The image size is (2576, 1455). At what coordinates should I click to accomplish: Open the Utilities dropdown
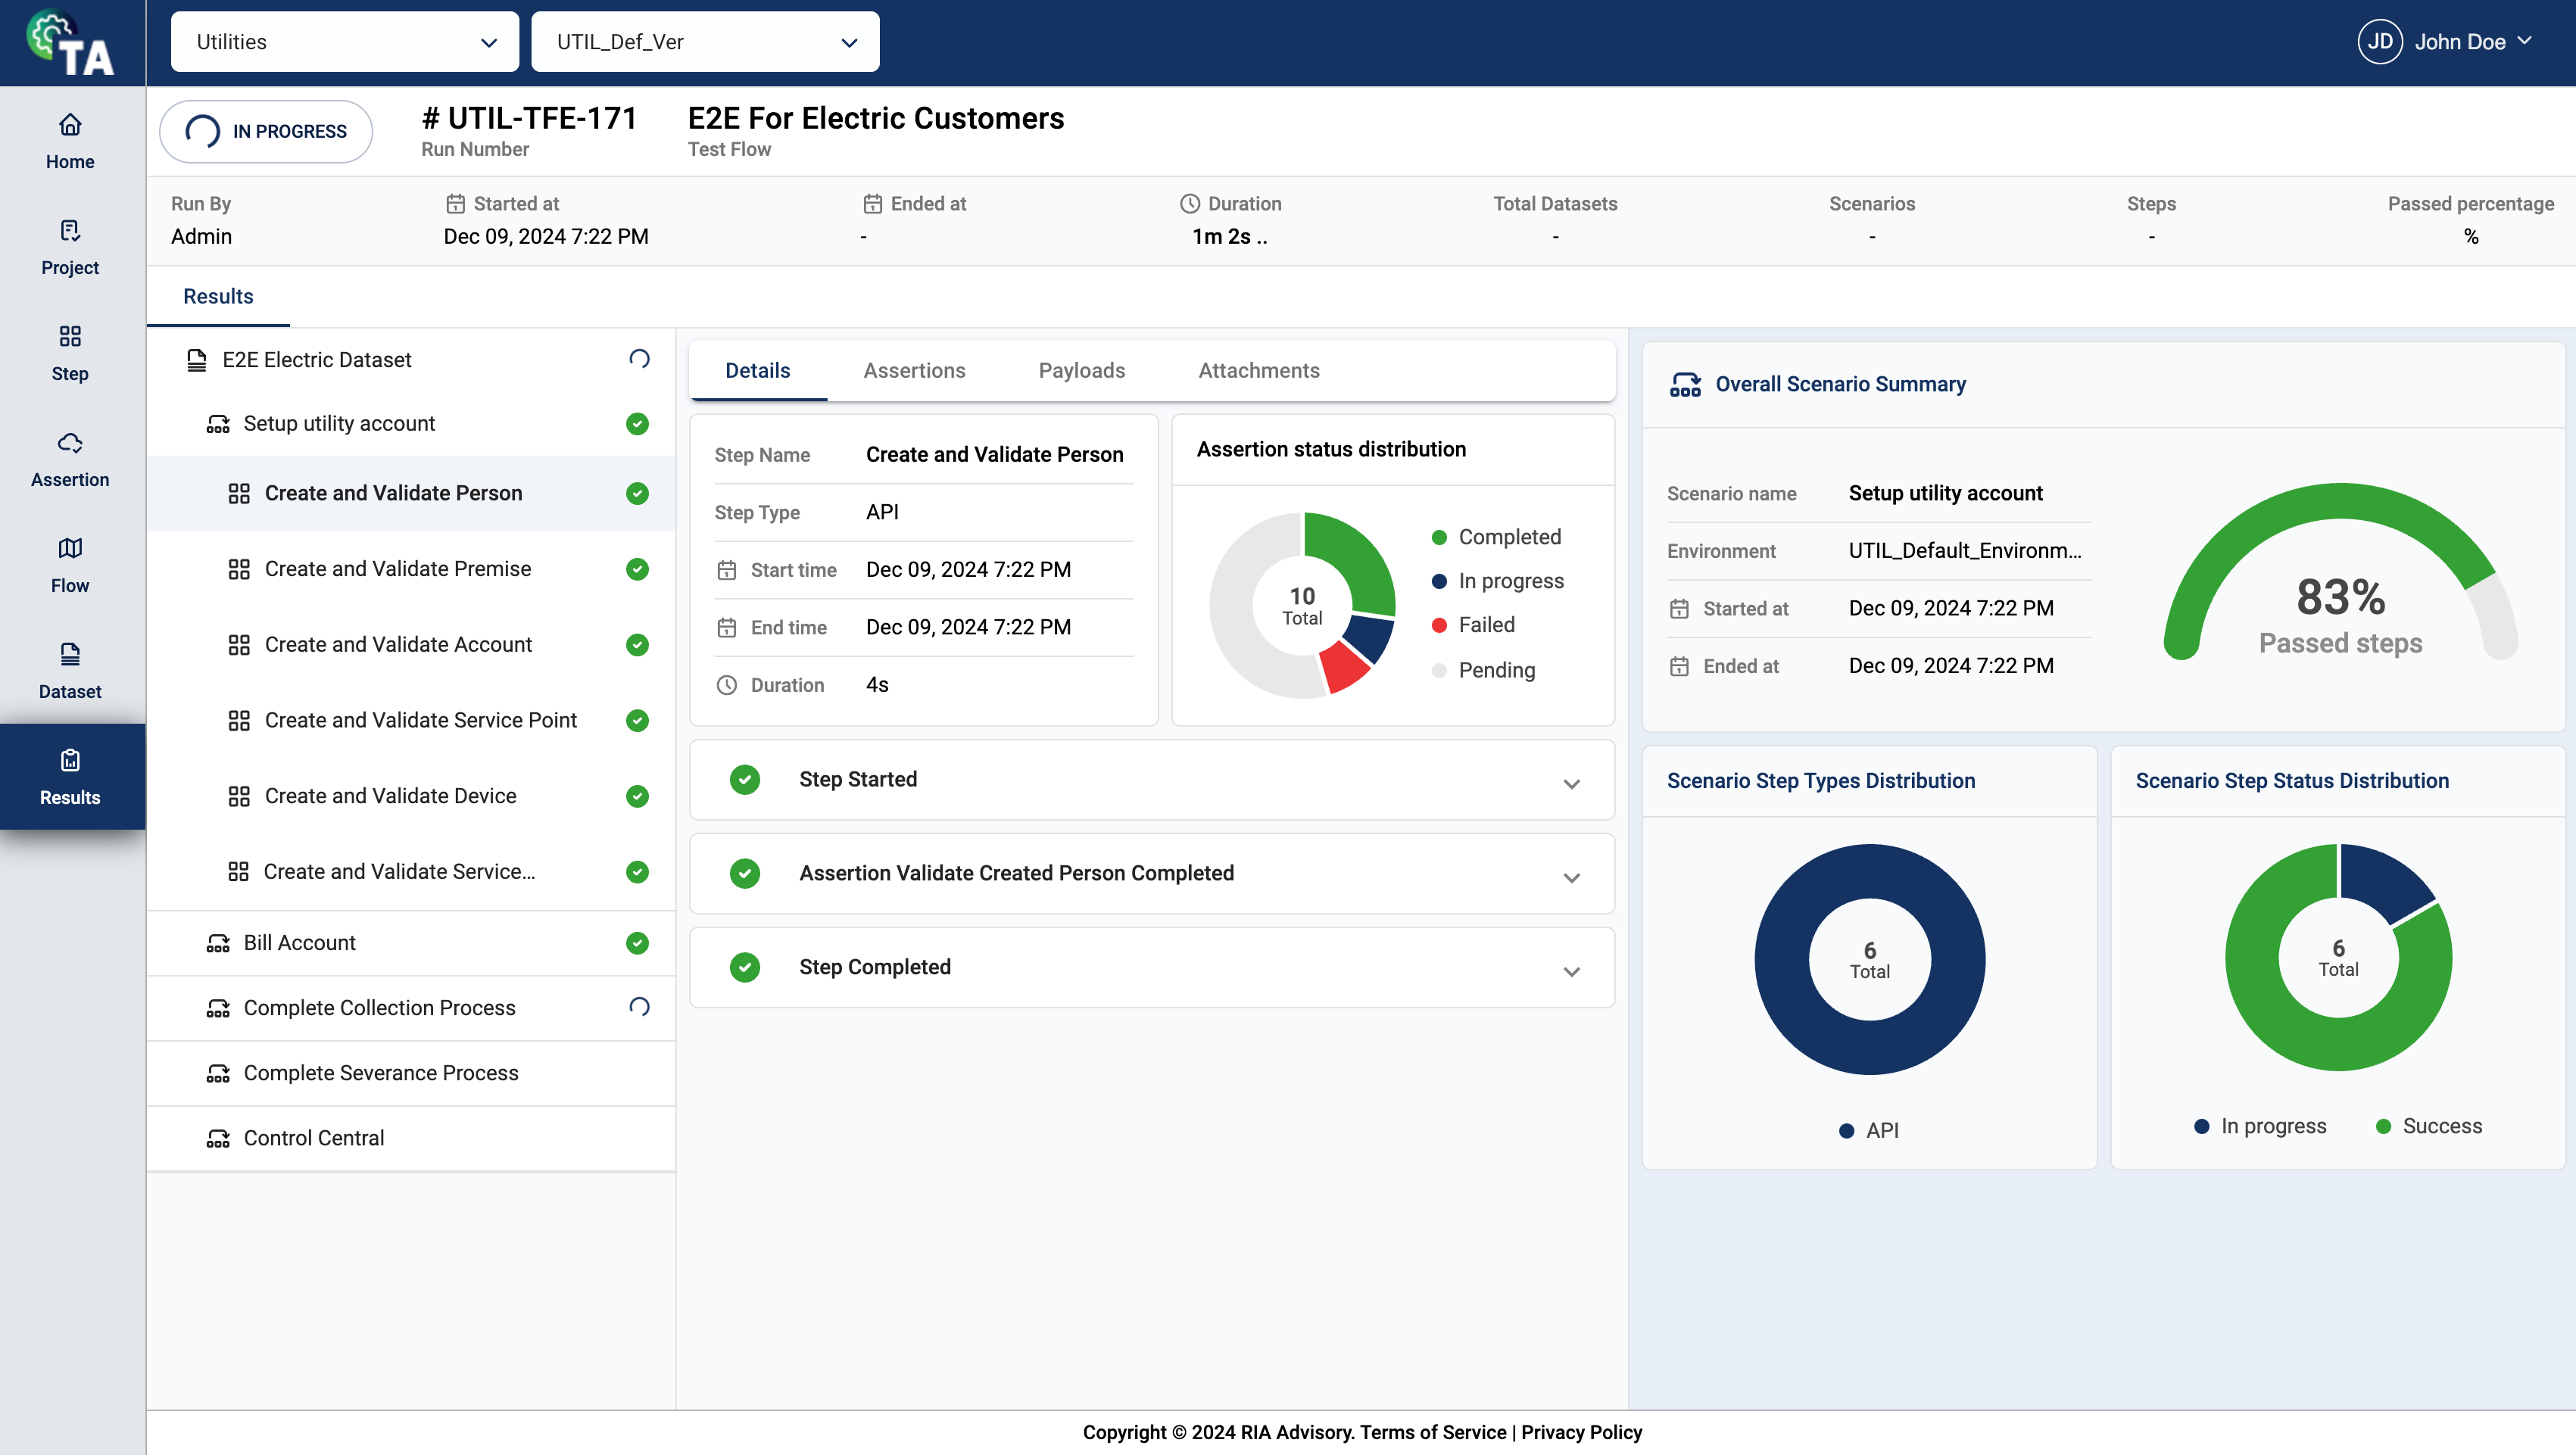(x=344, y=42)
